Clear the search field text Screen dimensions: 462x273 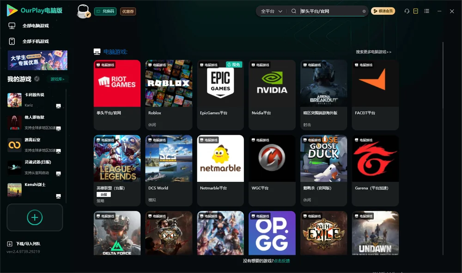click(x=364, y=11)
